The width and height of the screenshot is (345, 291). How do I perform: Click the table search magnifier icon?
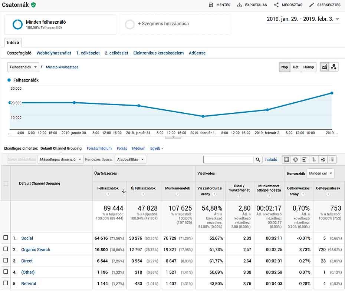tap(258, 159)
